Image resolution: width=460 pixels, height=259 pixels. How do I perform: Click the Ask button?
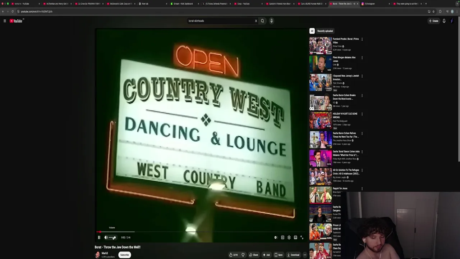[x=266, y=255]
